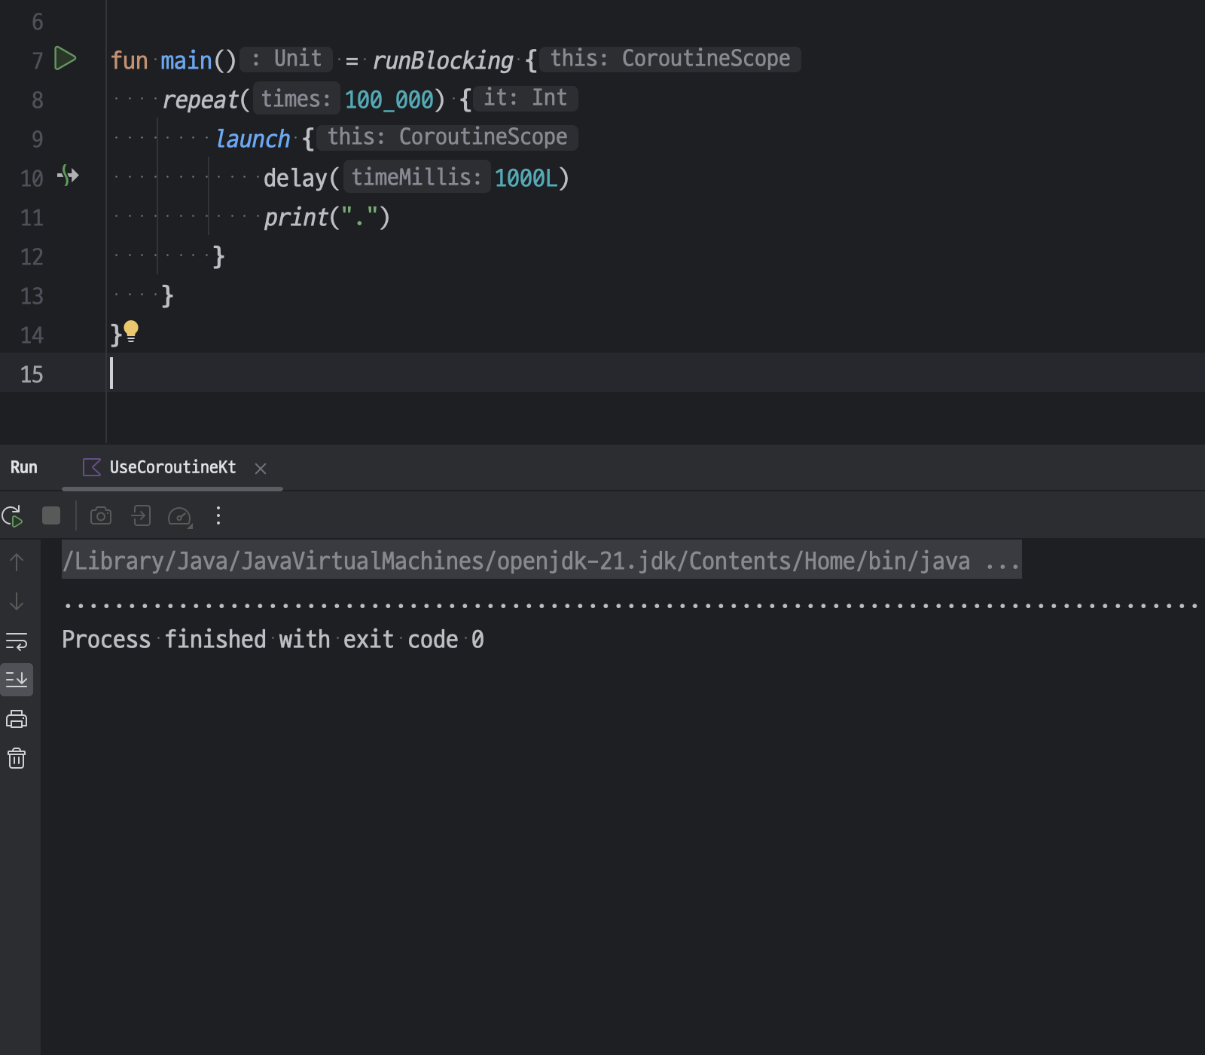The image size is (1205, 1055).
Task: Click line number 15 in gutter
Action: 32,375
